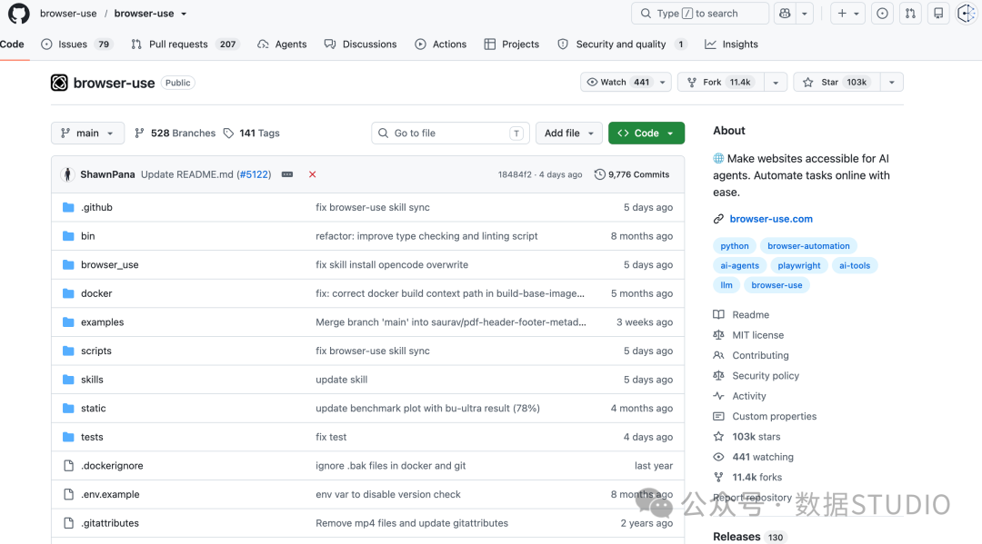Open the .env.example file
The height and width of the screenshot is (544, 982).
[x=110, y=494]
